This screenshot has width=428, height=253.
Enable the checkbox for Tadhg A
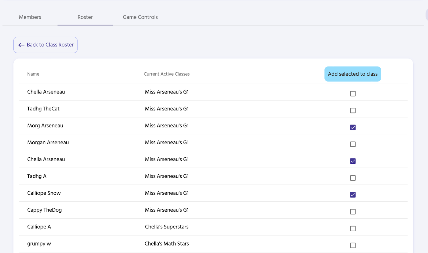tap(353, 178)
